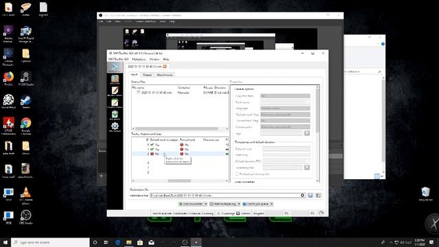Browse for a Tags file

click(x=307, y=133)
